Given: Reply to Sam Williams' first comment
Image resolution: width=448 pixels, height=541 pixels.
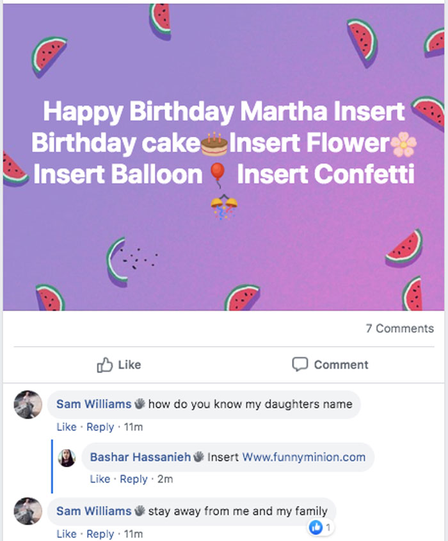Looking at the screenshot, I should (x=100, y=427).
